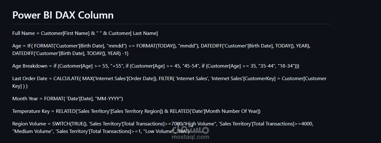381x143 pixels.
Task: Click the Full Name formula line
Action: tap(85, 33)
